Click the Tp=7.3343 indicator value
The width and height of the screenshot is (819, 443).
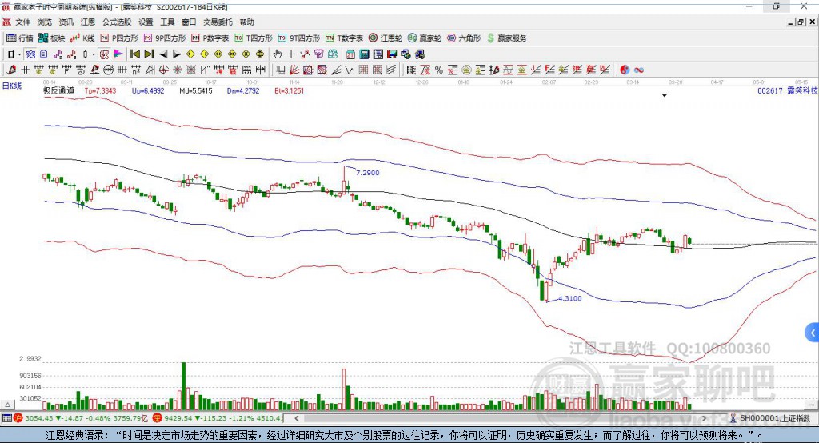[100, 90]
